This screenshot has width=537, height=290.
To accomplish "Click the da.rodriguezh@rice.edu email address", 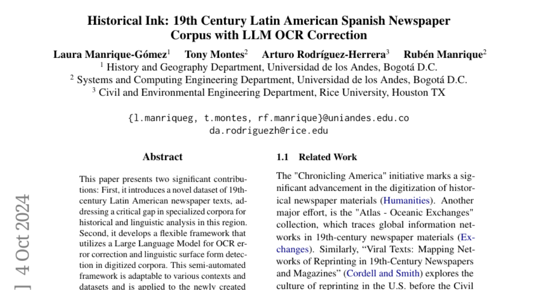I will click(268, 131).
